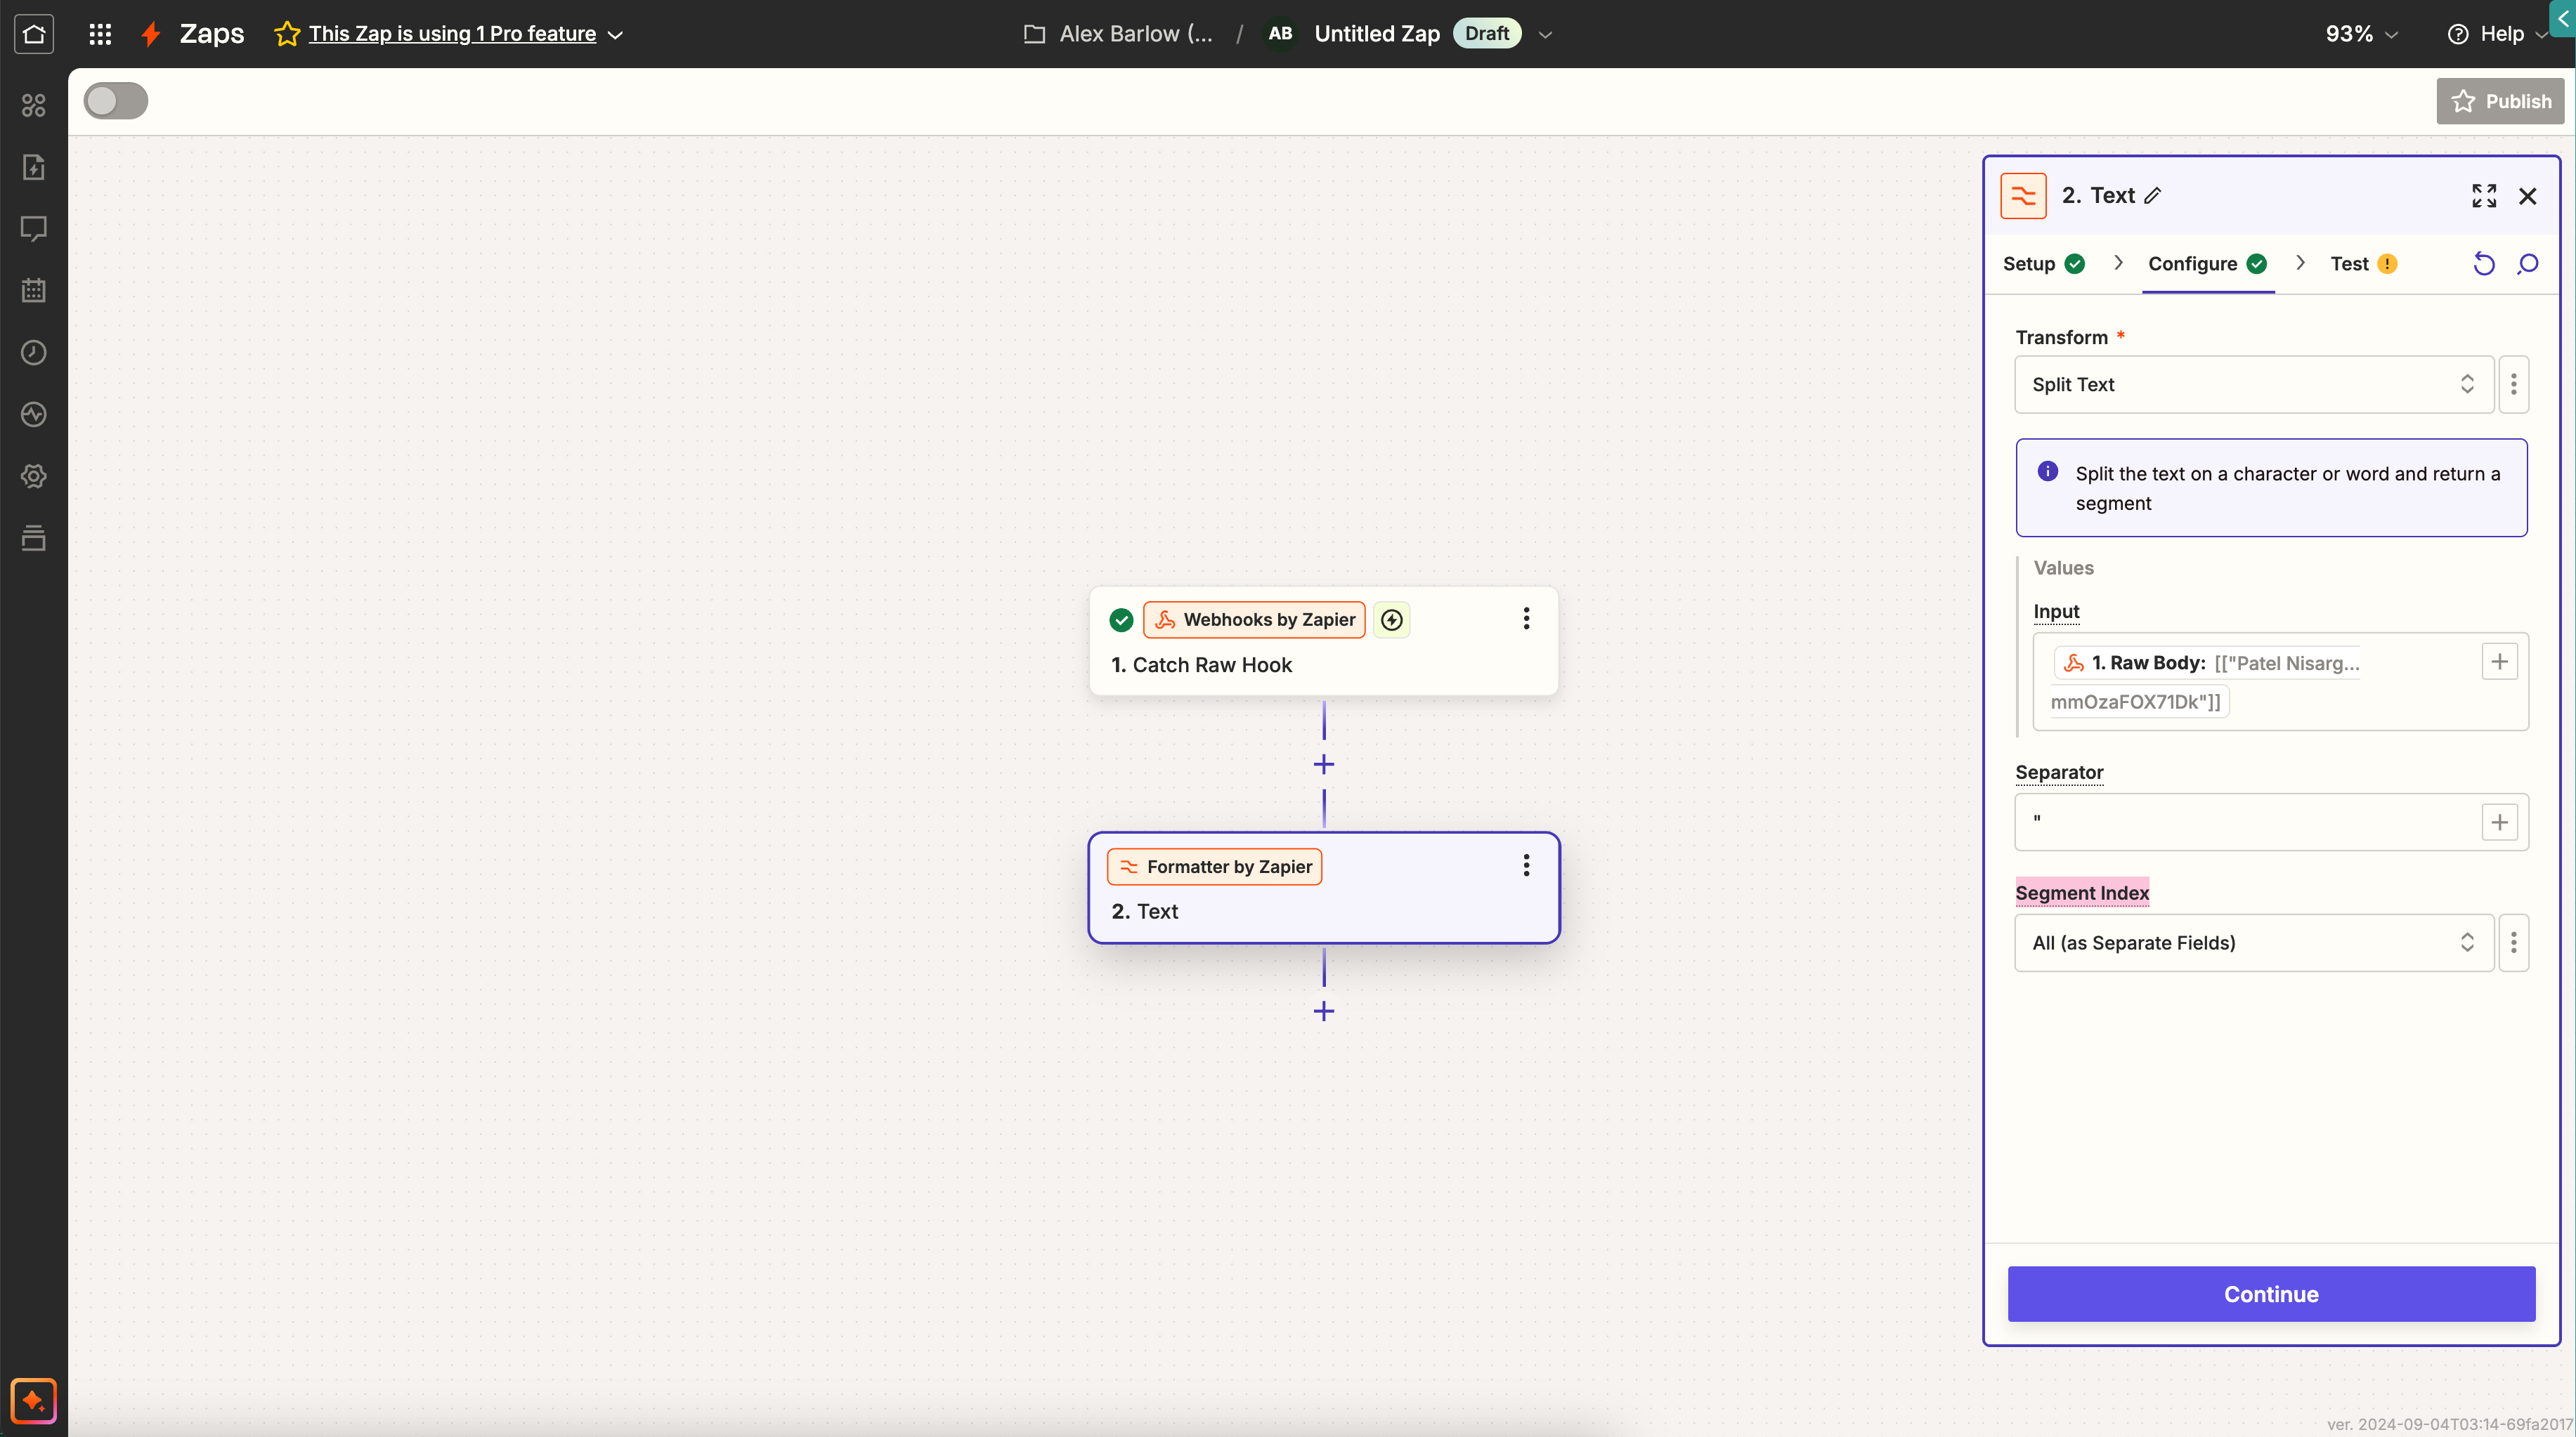The height and width of the screenshot is (1437, 2576).
Task: Rename step with the pencil icon
Action: tap(2153, 196)
